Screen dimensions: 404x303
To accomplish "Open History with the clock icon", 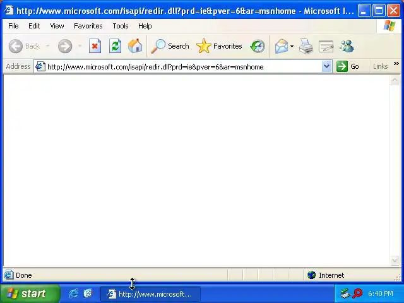I will pos(258,46).
